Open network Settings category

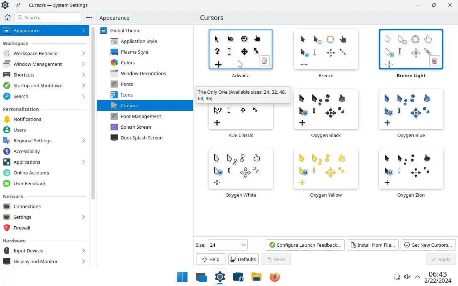[45, 217]
